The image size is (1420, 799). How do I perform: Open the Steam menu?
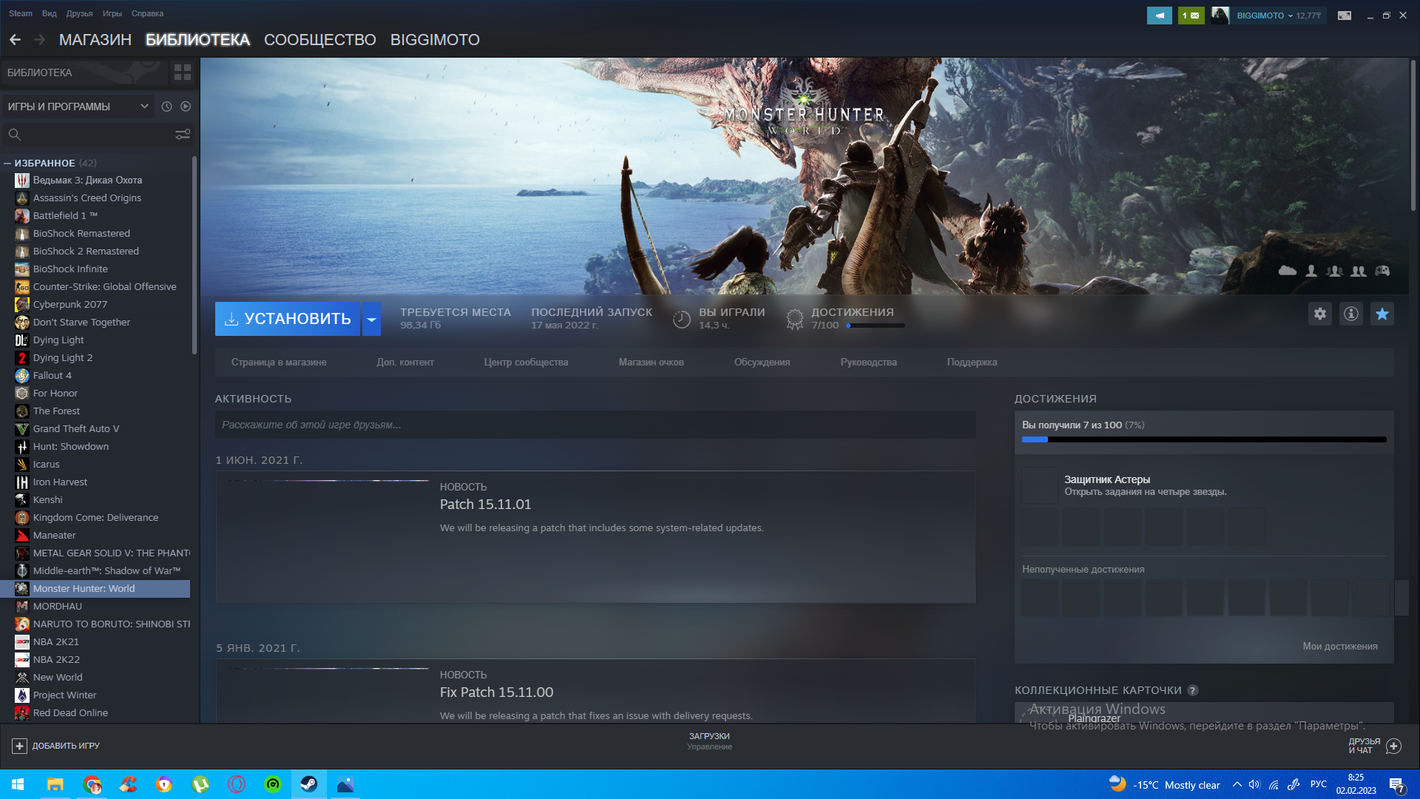point(21,13)
